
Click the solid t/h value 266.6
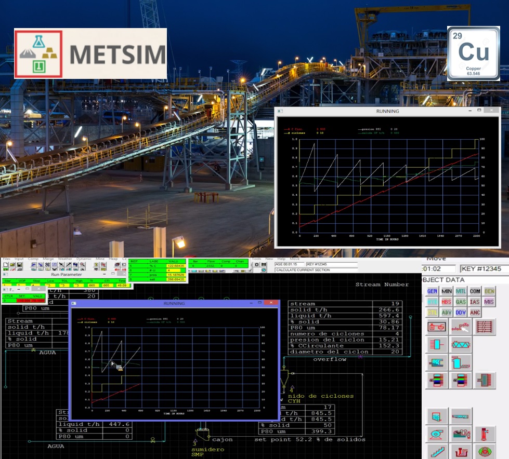388,309
